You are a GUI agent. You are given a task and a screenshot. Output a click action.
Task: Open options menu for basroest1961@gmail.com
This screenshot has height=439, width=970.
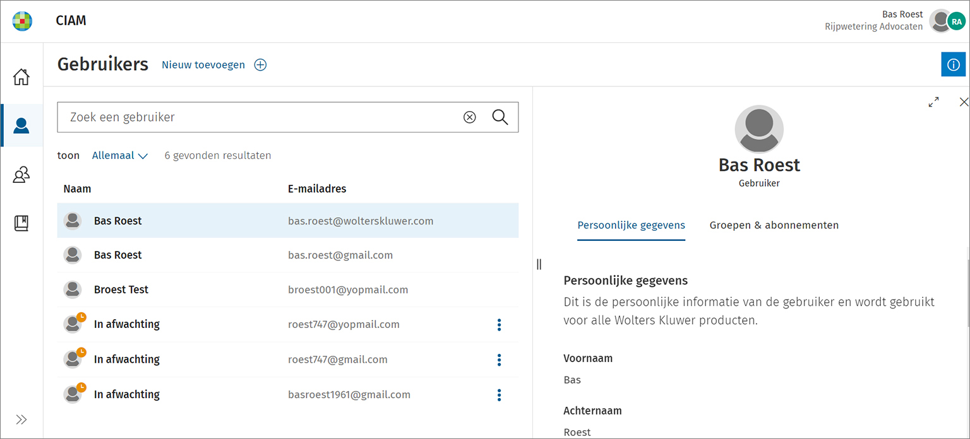[x=499, y=395]
